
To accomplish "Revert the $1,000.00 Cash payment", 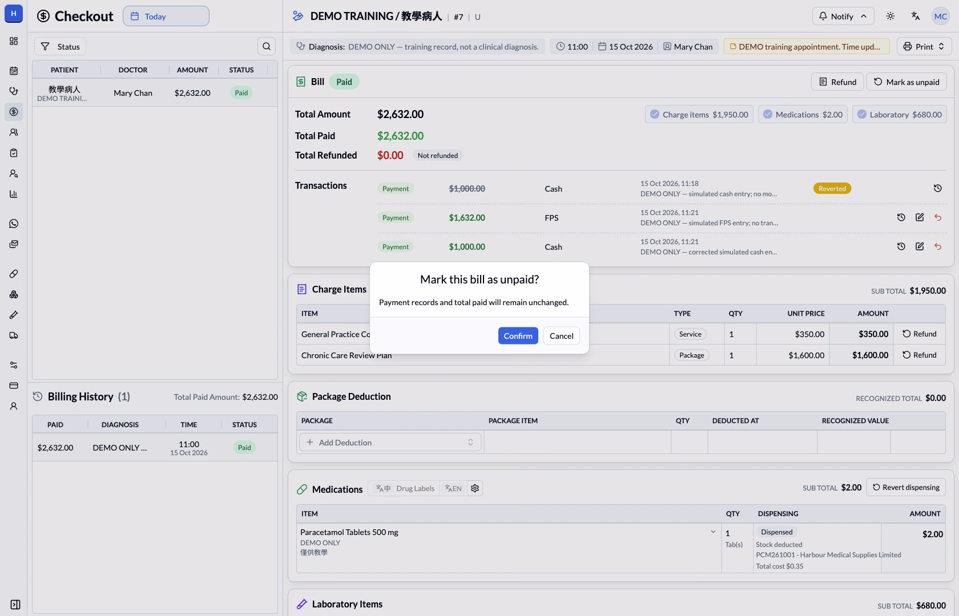I will point(938,246).
